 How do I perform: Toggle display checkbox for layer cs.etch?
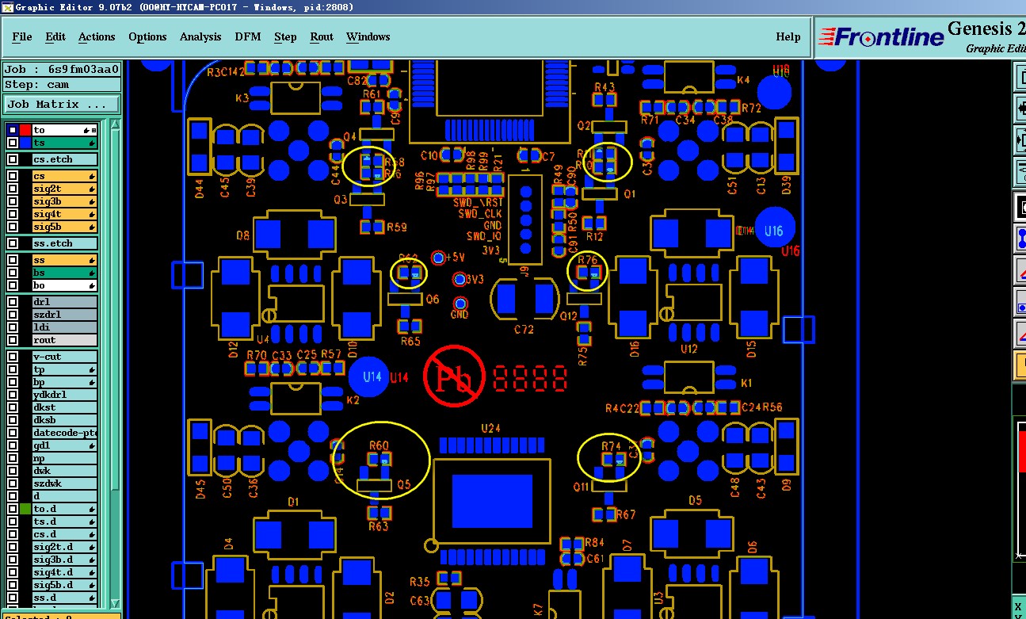(13, 159)
